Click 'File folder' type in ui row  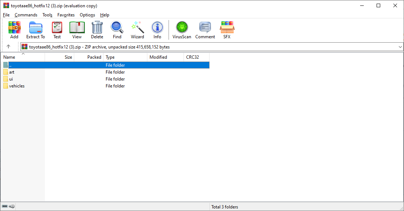[x=115, y=79]
